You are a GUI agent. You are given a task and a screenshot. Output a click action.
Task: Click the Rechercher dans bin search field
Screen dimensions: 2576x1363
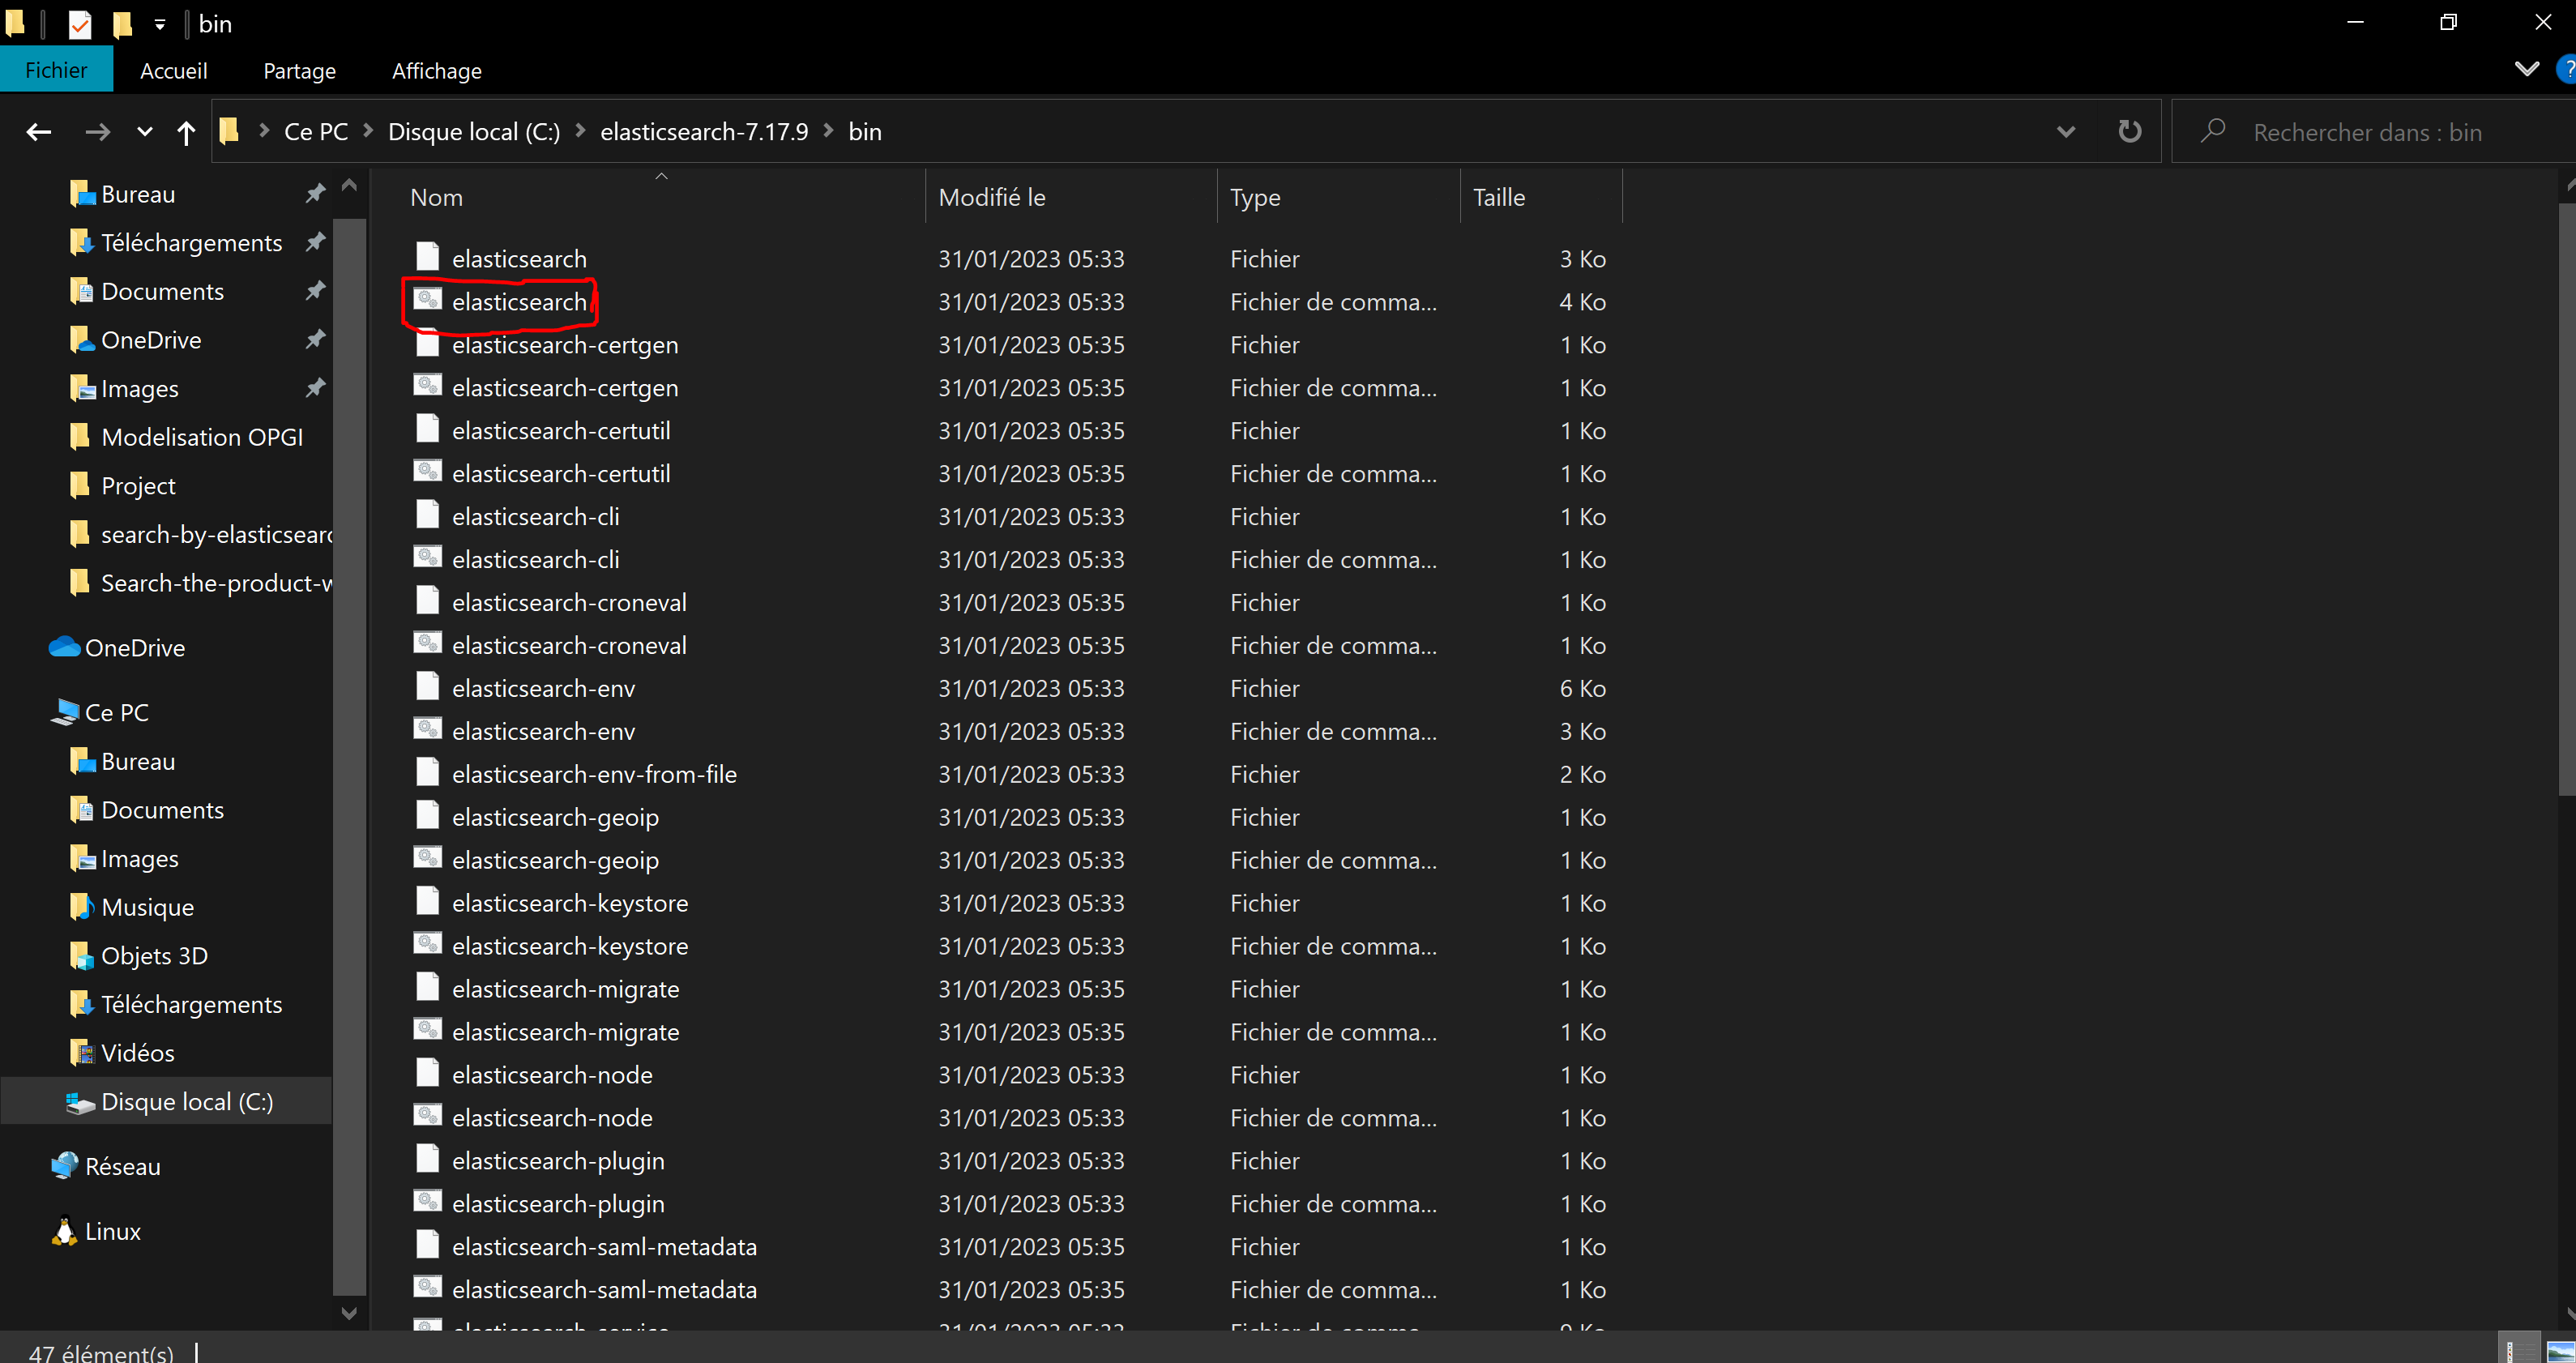[2367, 132]
